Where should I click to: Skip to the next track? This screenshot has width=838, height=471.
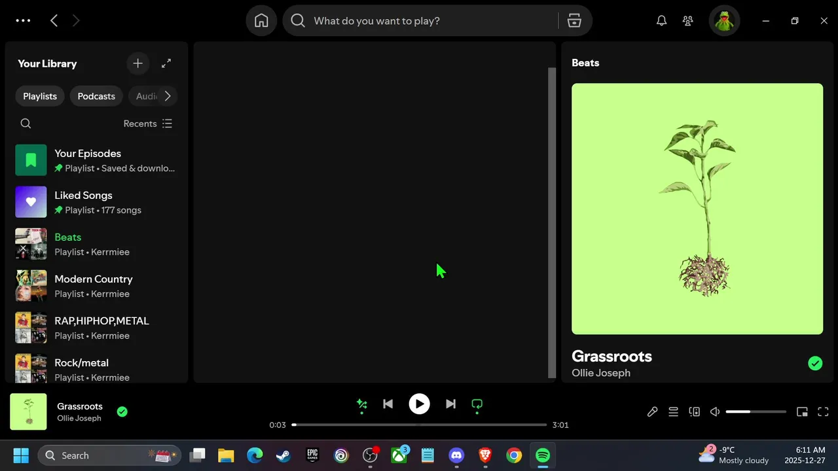[x=450, y=404]
